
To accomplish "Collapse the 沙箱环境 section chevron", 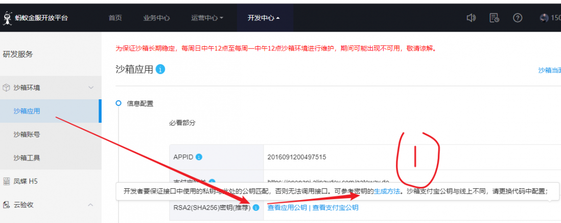I will [x=91, y=88].
